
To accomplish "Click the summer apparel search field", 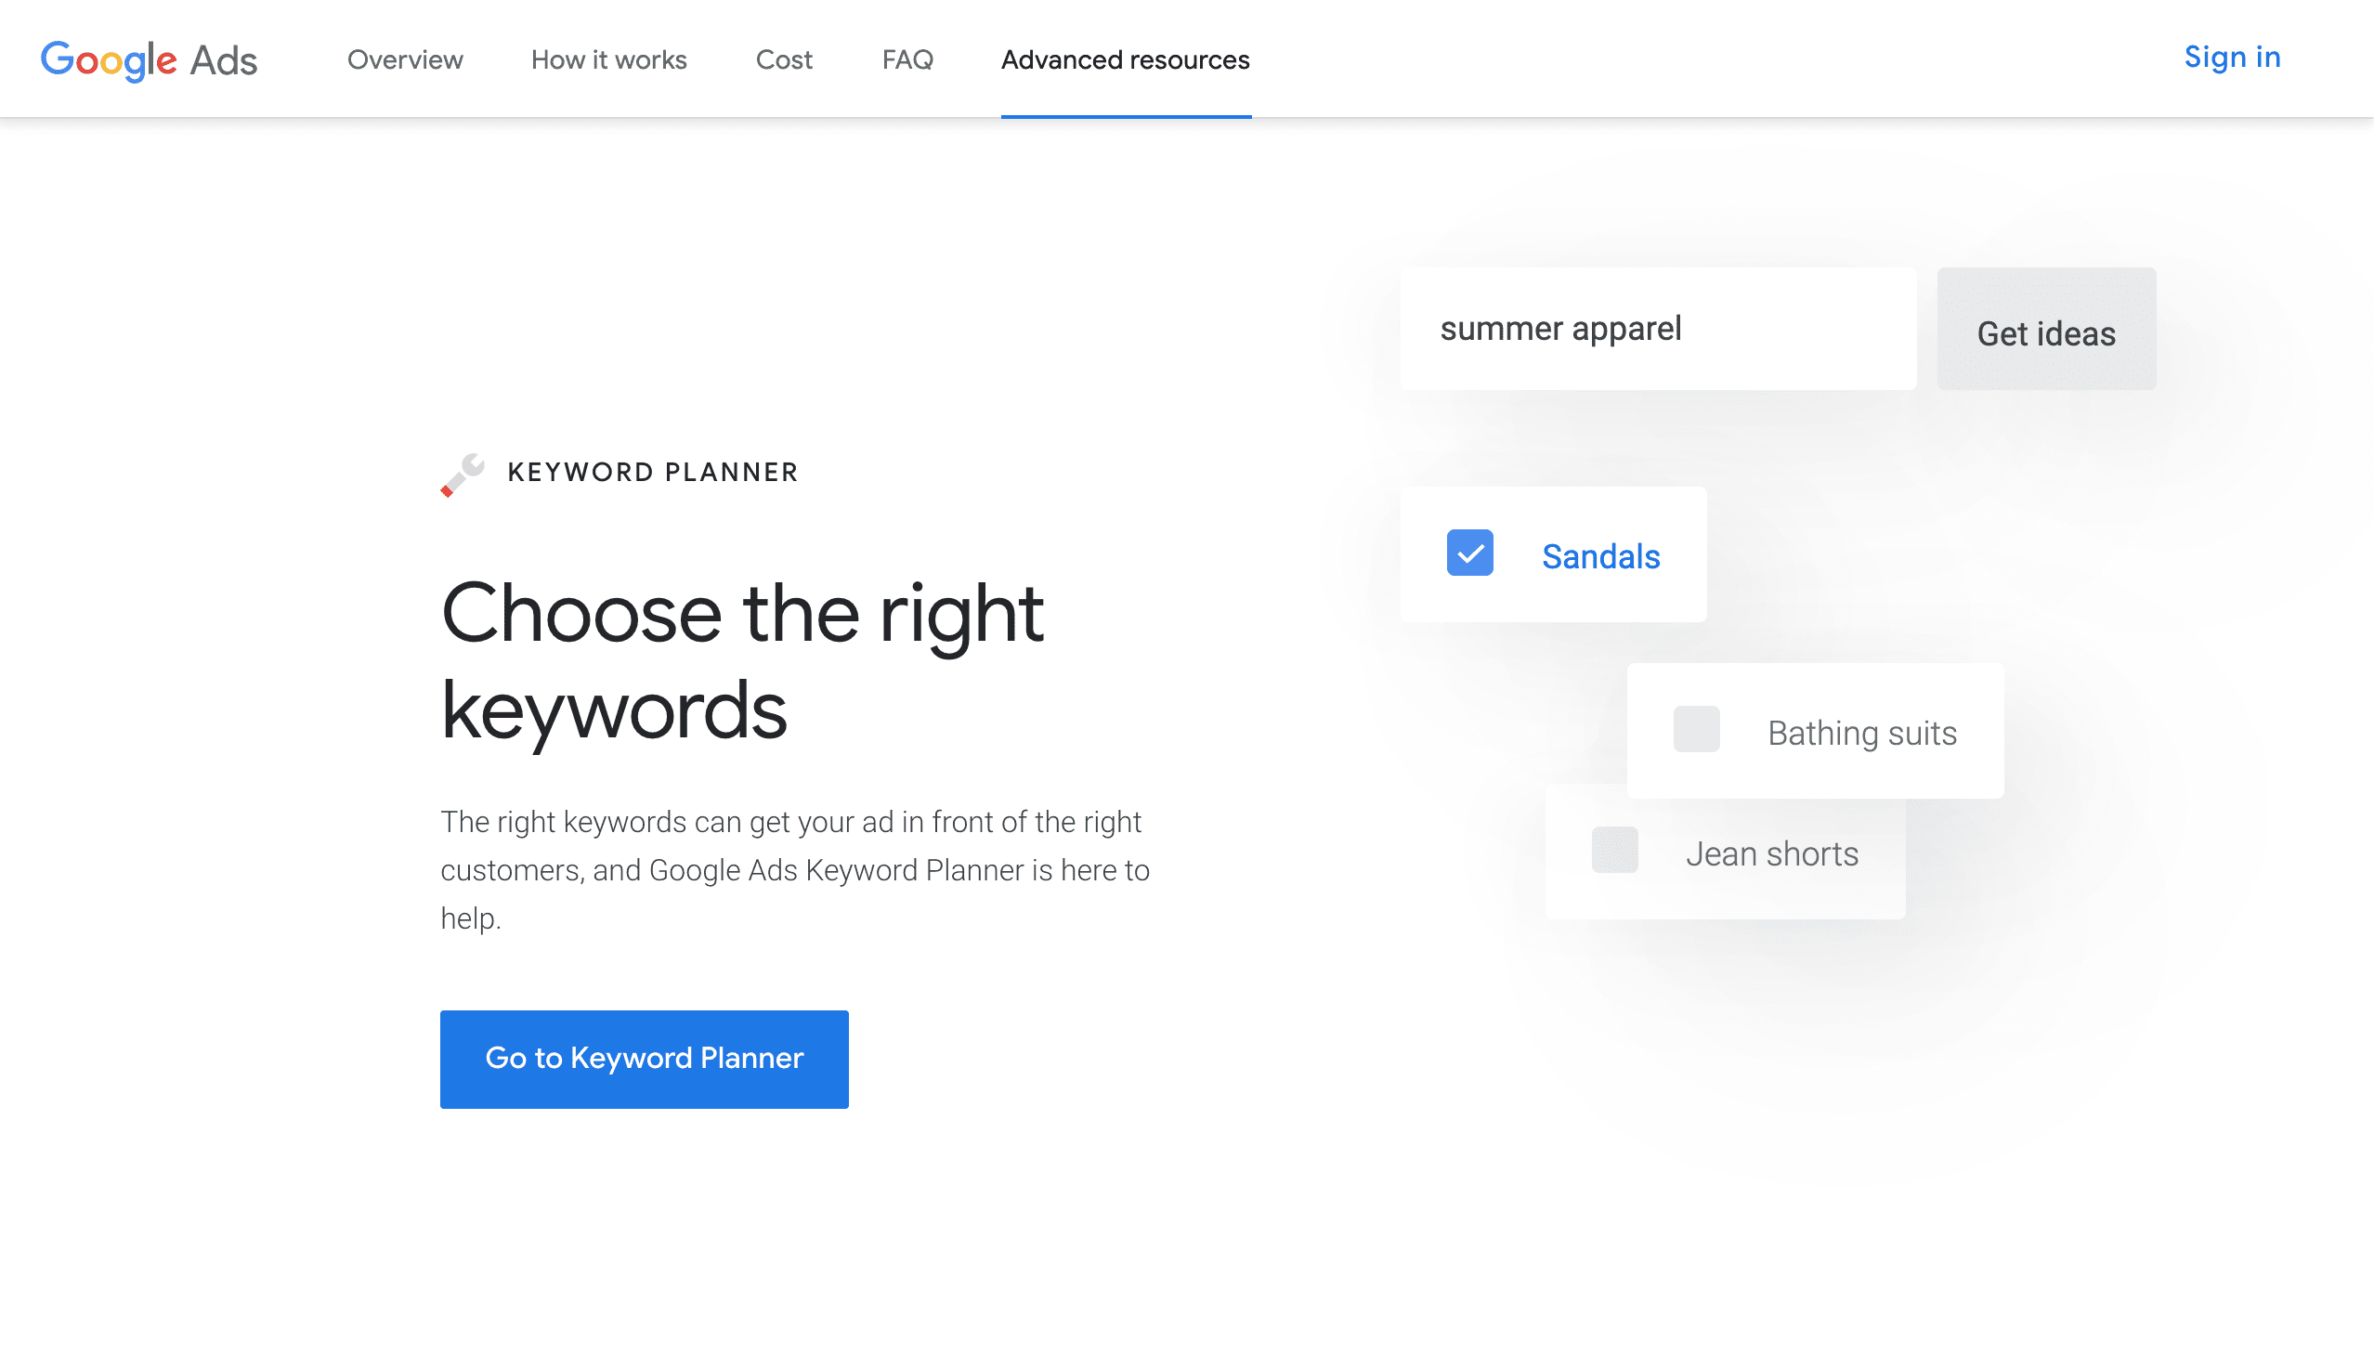I will tap(1657, 329).
